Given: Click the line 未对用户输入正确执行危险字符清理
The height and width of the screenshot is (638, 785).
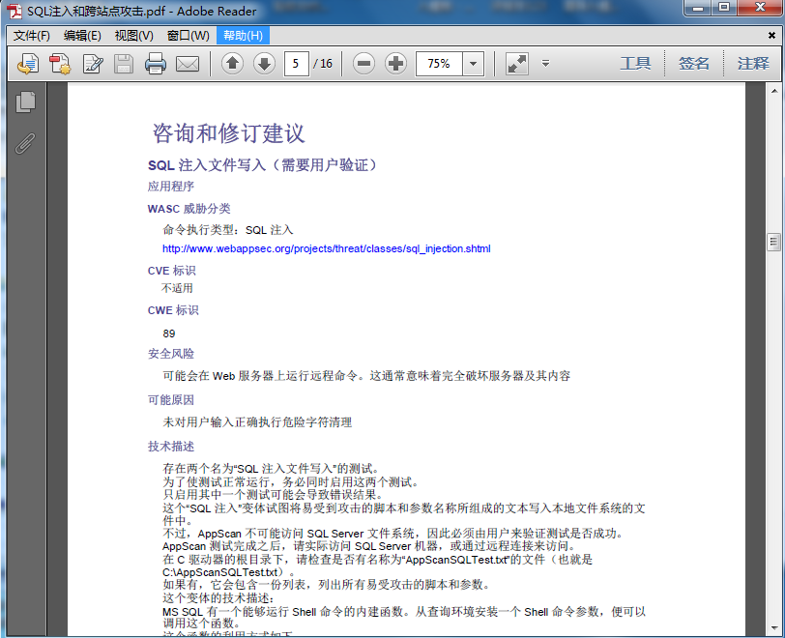Looking at the screenshot, I should point(257,422).
